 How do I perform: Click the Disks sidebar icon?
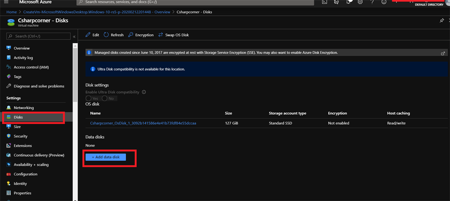click(9, 117)
